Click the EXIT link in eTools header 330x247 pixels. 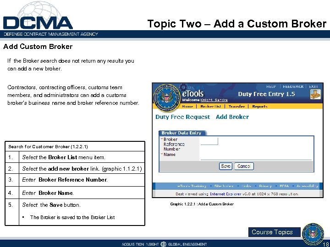point(313,86)
